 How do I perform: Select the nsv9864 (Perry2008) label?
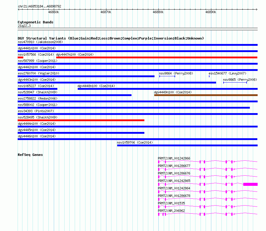click(176, 73)
